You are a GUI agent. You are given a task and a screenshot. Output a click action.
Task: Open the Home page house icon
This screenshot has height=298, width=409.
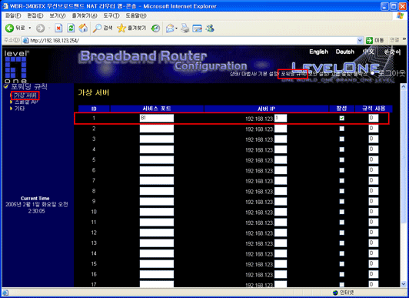(x=83, y=28)
